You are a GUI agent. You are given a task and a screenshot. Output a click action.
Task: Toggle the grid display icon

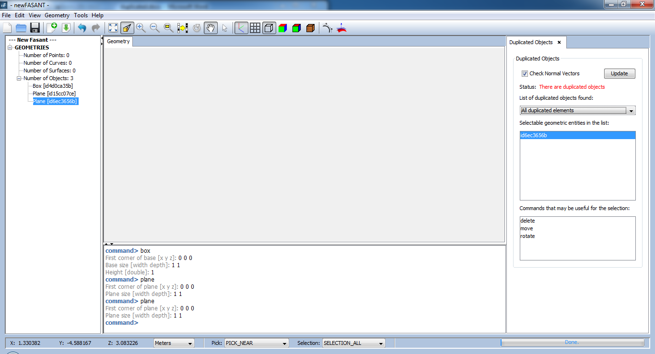point(255,28)
